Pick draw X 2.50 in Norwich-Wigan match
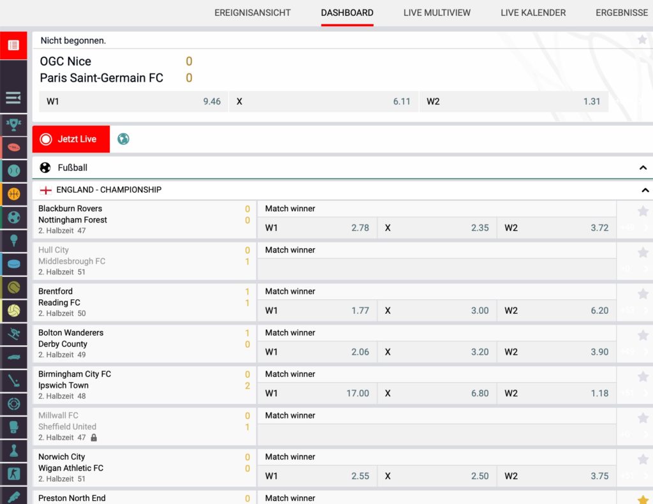 pyautogui.click(x=437, y=476)
